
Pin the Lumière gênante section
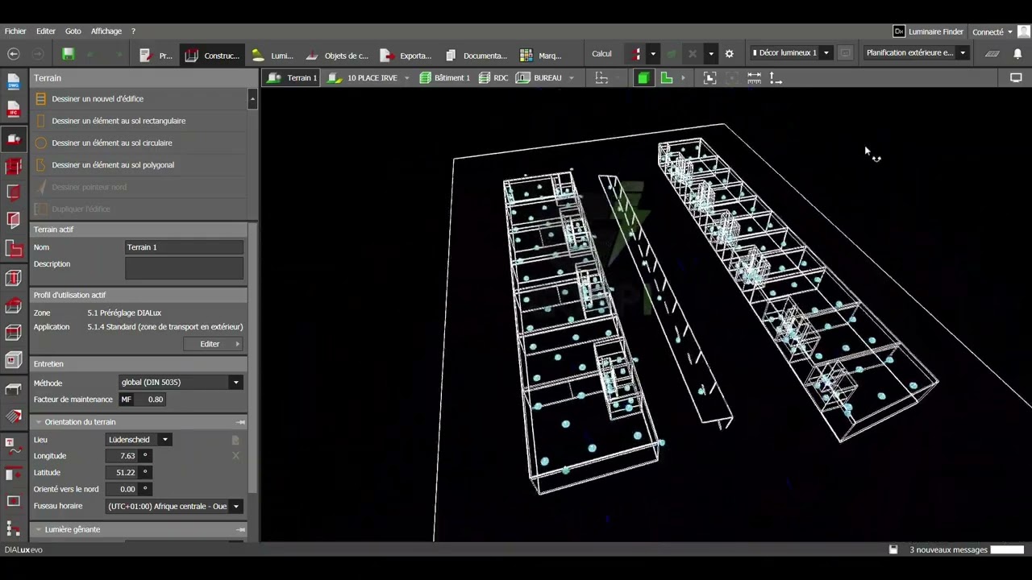(240, 529)
